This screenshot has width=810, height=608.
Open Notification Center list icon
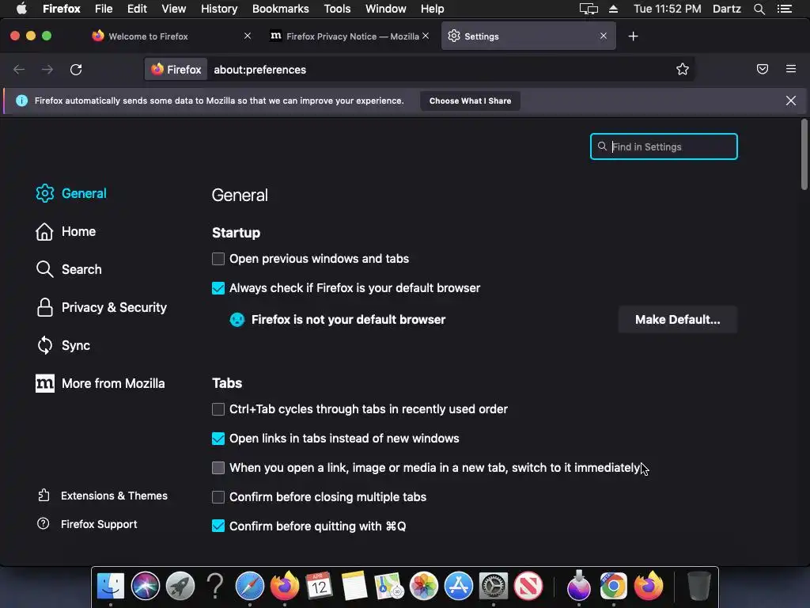[x=784, y=9]
